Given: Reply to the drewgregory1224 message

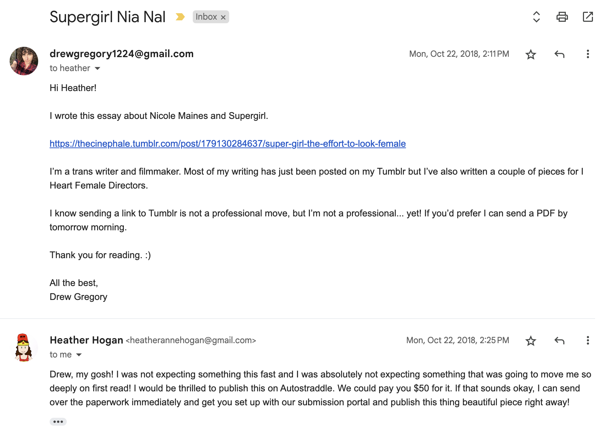Looking at the screenshot, I should 559,54.
